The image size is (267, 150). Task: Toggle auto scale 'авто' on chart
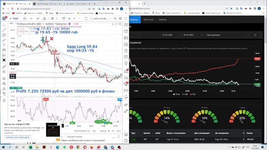(118, 131)
